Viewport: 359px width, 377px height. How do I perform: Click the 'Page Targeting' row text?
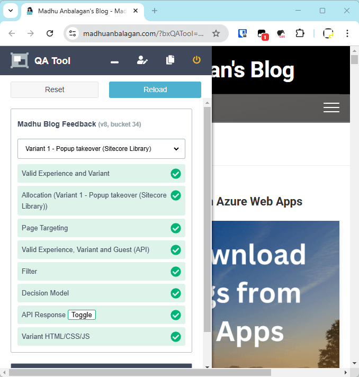click(44, 228)
